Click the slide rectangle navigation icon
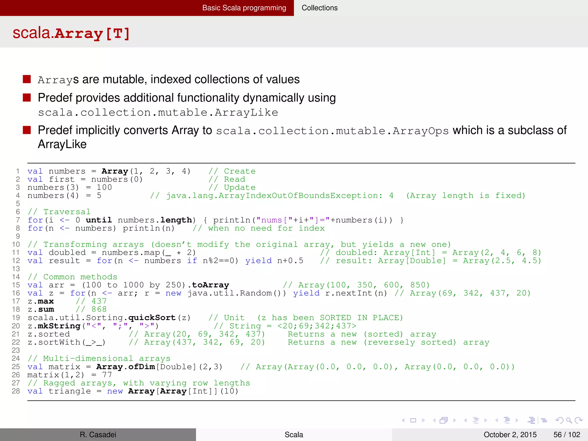Viewport: 588px width, 441px height. (413, 420)
